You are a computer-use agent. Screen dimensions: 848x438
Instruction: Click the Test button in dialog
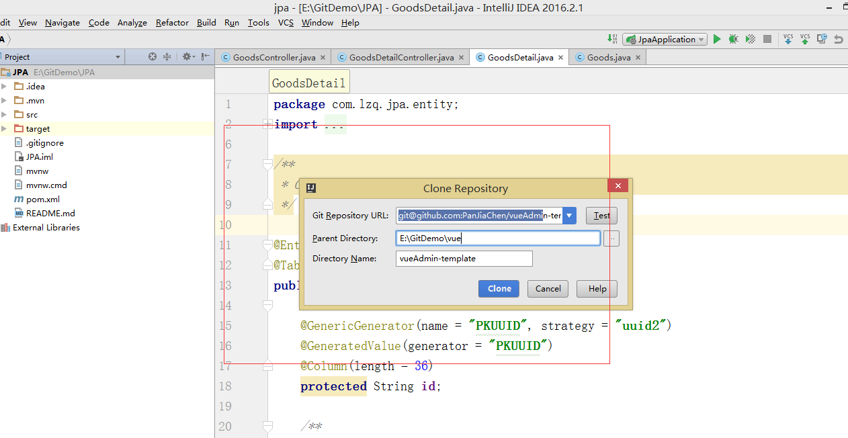coord(601,216)
